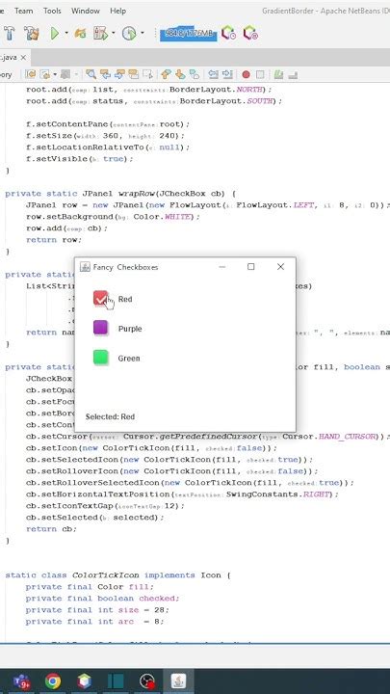Open the Debug Project dropdown arrow
The image size is (390, 694).
114,33
